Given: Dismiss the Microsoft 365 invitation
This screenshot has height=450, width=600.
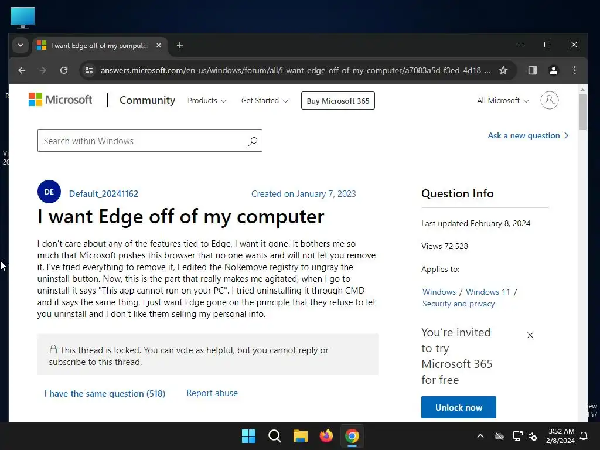Looking at the screenshot, I should 530,335.
